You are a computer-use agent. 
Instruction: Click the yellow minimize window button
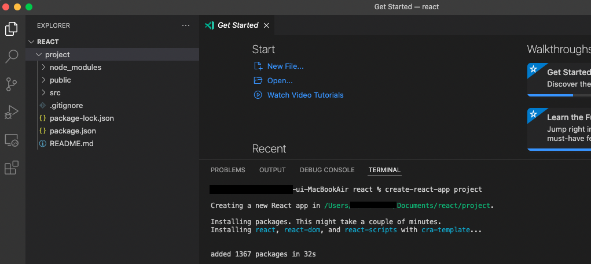(x=17, y=7)
